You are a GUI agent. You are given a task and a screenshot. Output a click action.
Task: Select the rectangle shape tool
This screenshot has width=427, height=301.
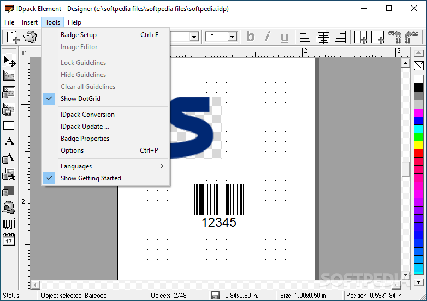[x=9, y=125]
